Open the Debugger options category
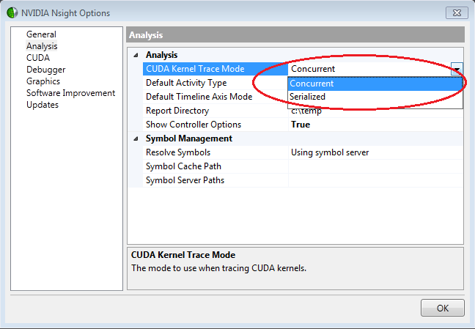475x329 pixels. (45, 70)
